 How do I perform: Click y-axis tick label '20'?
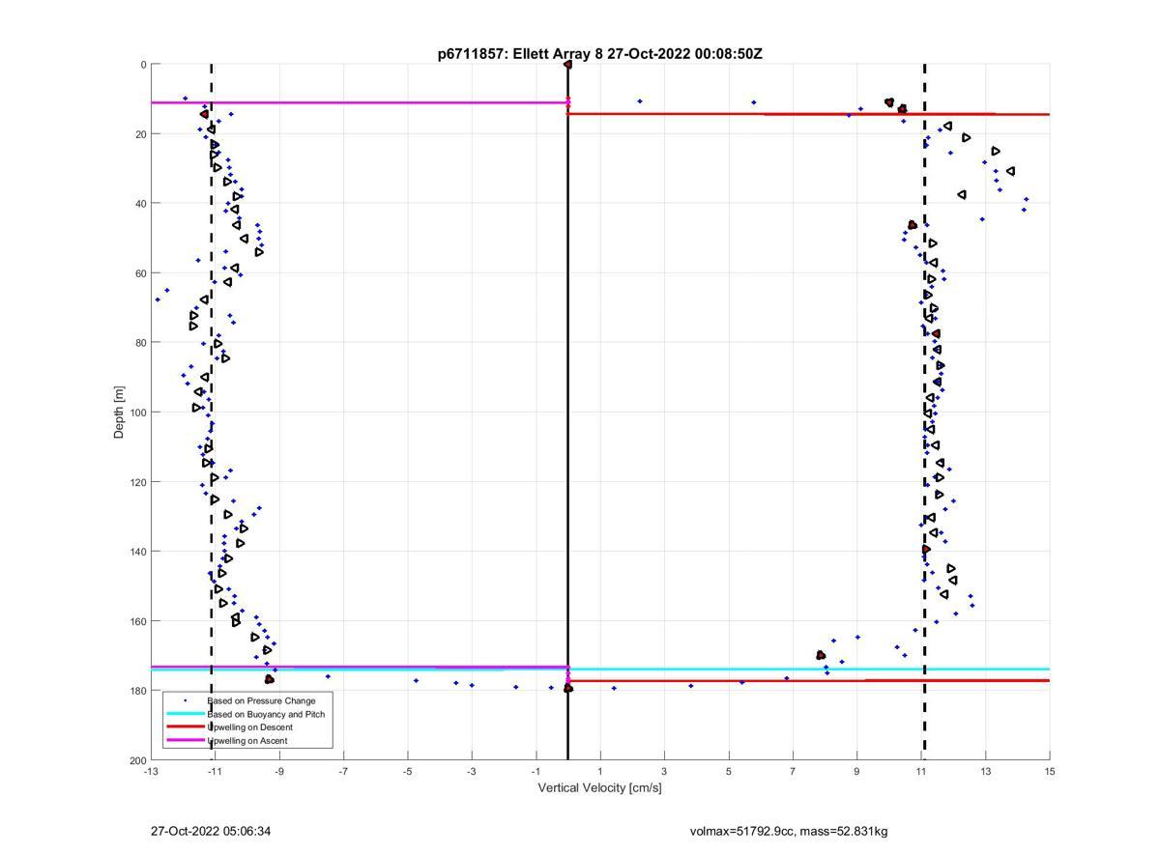click(x=140, y=134)
